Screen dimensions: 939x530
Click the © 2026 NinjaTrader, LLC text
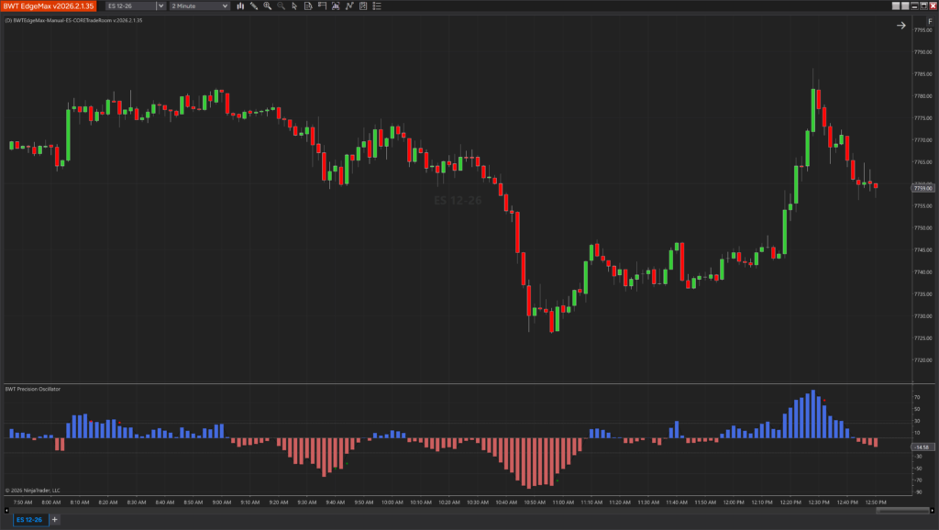point(33,491)
